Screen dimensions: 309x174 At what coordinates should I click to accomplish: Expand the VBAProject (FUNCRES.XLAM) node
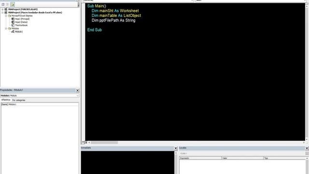click(2, 9)
